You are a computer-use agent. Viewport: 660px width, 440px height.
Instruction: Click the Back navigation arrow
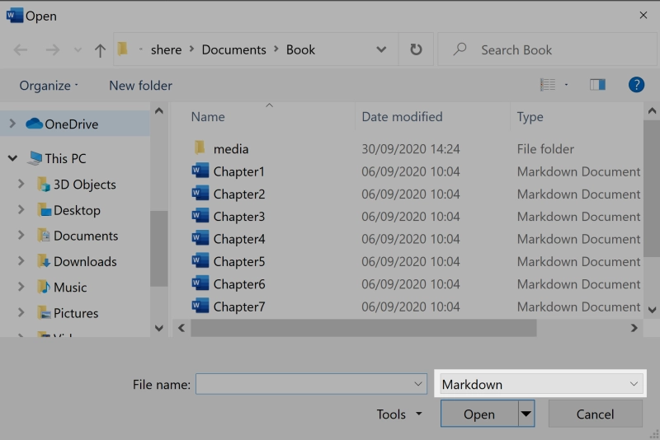[x=21, y=50]
